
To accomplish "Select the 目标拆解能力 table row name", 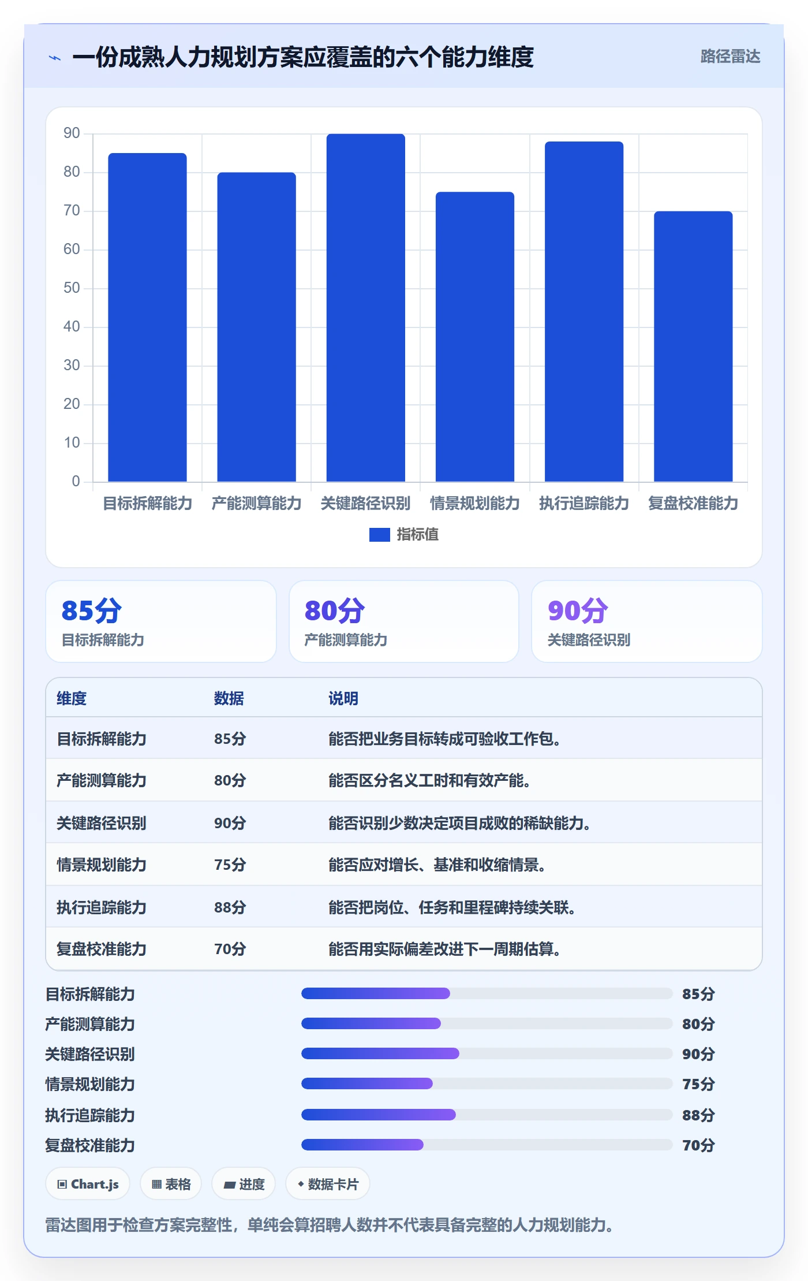I will 102,739.
